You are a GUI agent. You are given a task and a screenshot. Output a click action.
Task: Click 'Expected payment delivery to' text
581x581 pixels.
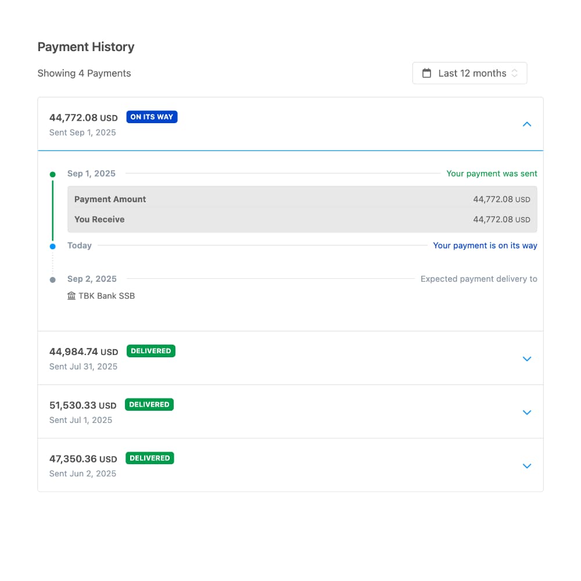point(479,279)
